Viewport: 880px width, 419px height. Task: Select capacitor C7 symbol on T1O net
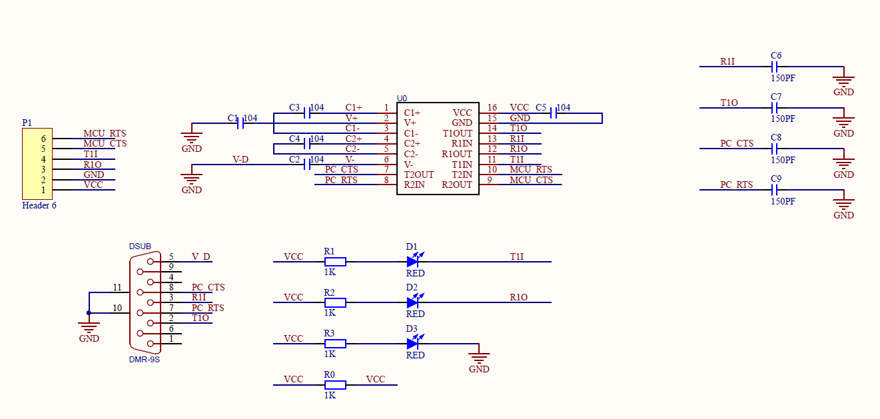775,108
